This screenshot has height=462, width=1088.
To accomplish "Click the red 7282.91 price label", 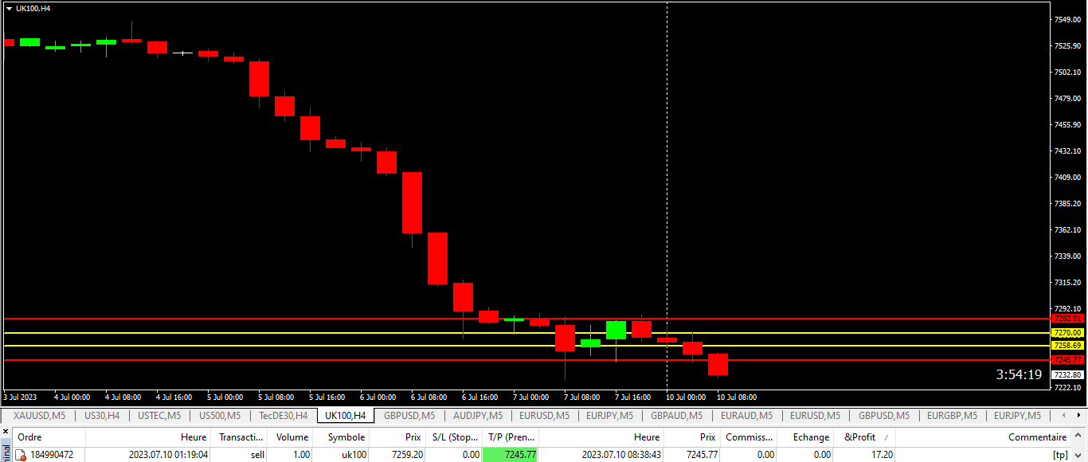I will point(1066,319).
